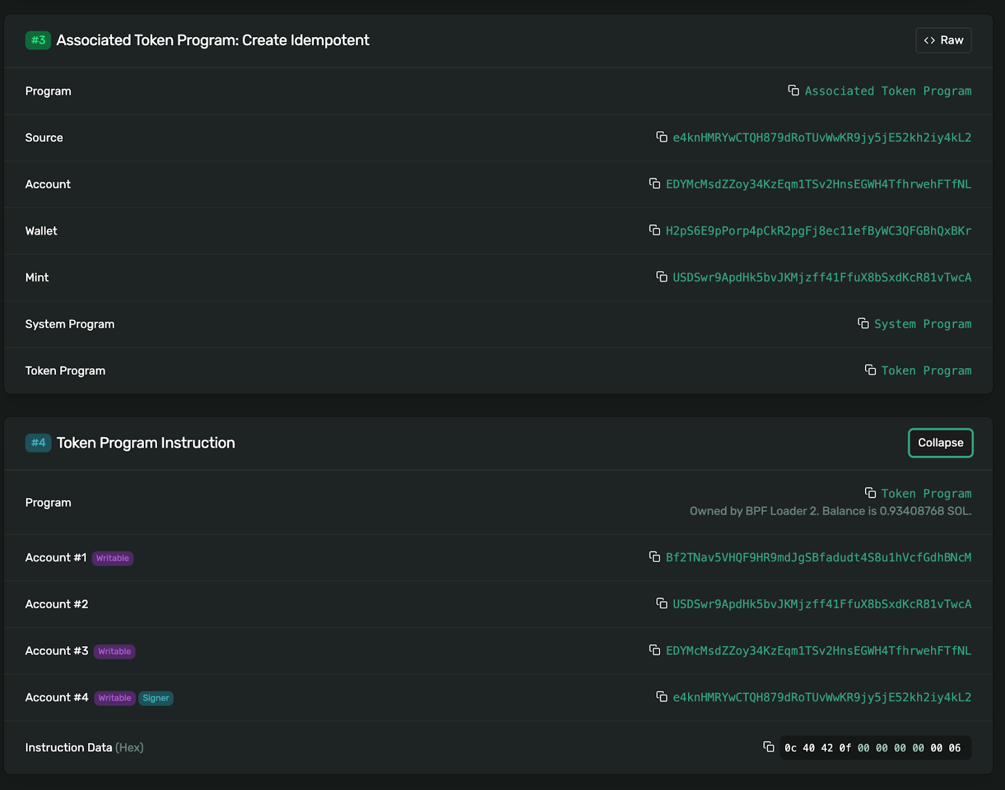
Task: Click the Signer badge on Account #4
Action: click(156, 698)
